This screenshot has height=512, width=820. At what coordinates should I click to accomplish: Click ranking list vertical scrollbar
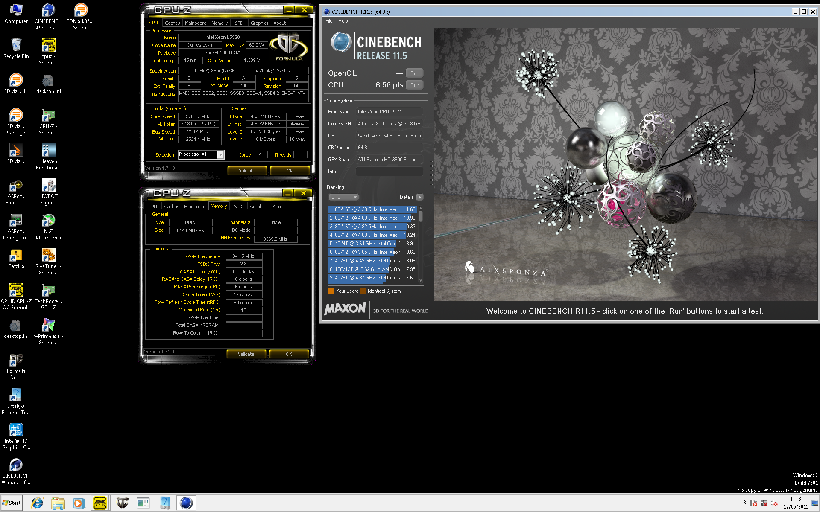tap(421, 244)
